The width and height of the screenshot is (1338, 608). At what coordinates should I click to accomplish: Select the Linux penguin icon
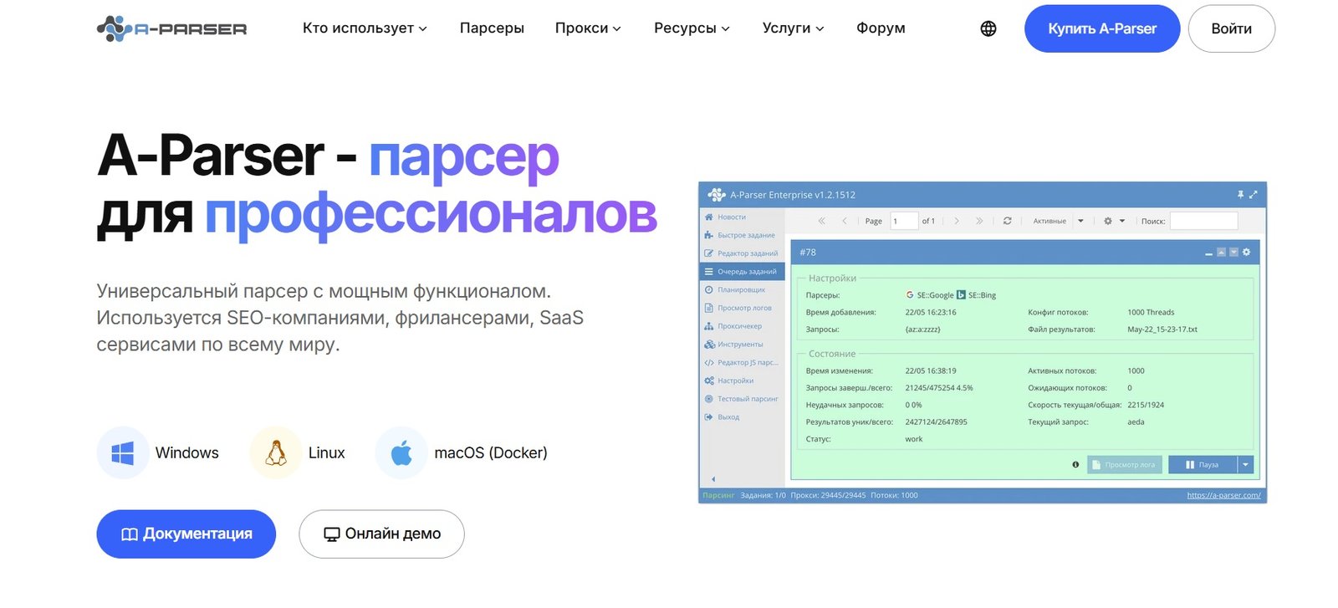click(x=276, y=453)
